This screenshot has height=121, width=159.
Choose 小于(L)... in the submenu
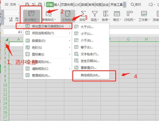click(x=91, y=34)
